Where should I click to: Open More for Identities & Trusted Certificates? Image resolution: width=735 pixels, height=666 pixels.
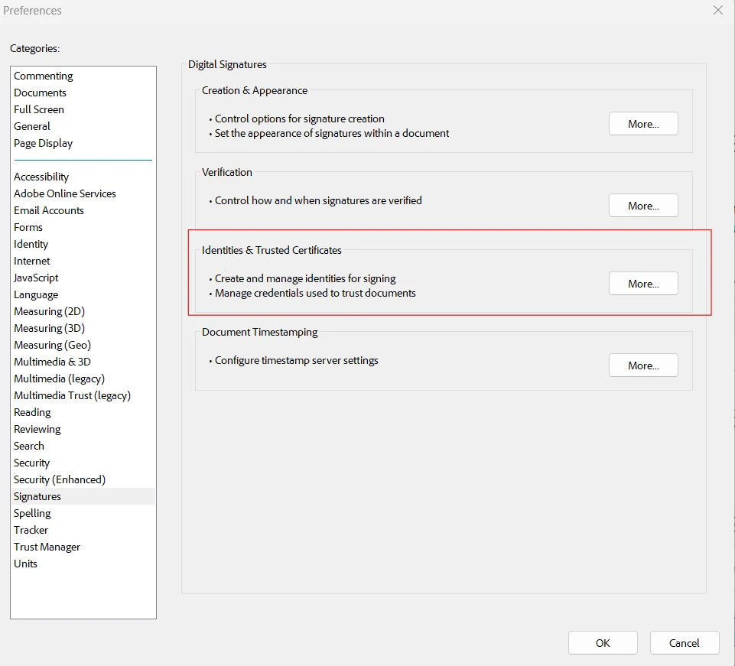643,284
